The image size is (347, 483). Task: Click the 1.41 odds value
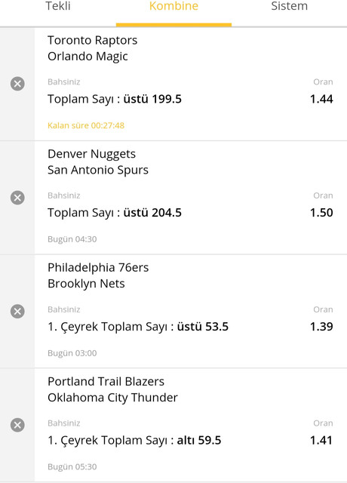click(321, 441)
